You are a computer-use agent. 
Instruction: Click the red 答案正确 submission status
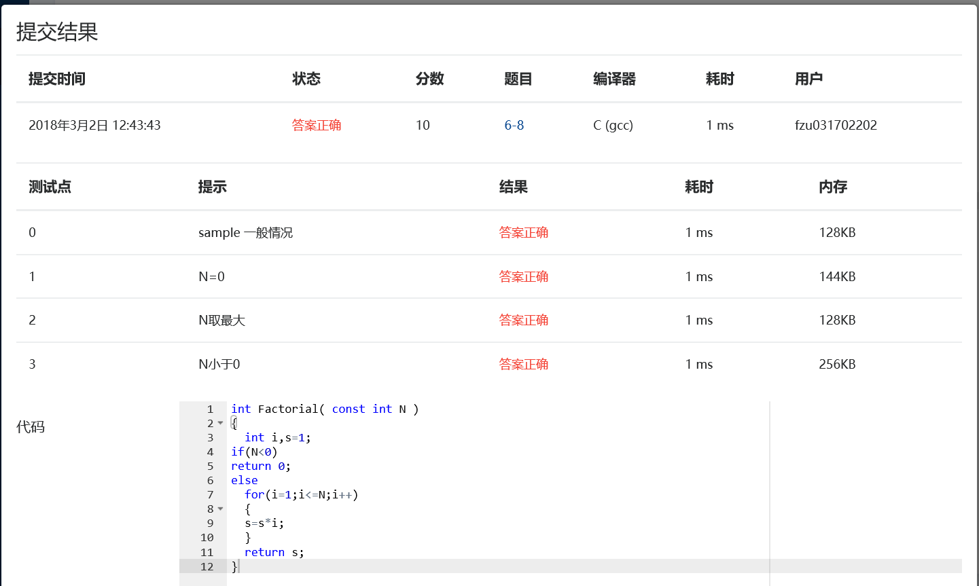317,126
